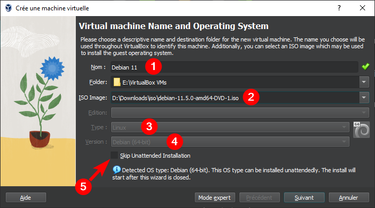
Task: Click the flower illustration image
Action: tap(38, 101)
